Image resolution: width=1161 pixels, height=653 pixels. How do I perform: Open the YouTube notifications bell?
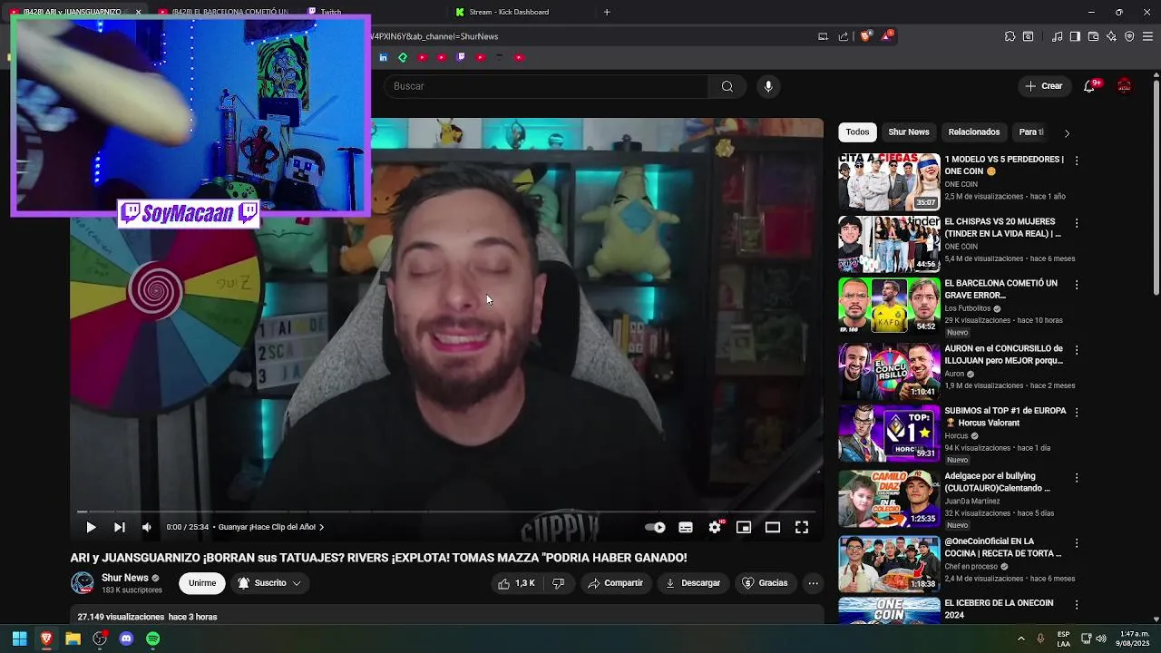click(1089, 86)
